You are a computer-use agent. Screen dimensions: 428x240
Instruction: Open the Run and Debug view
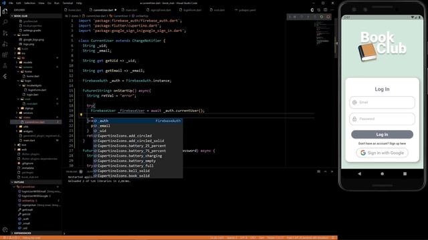point(5,44)
